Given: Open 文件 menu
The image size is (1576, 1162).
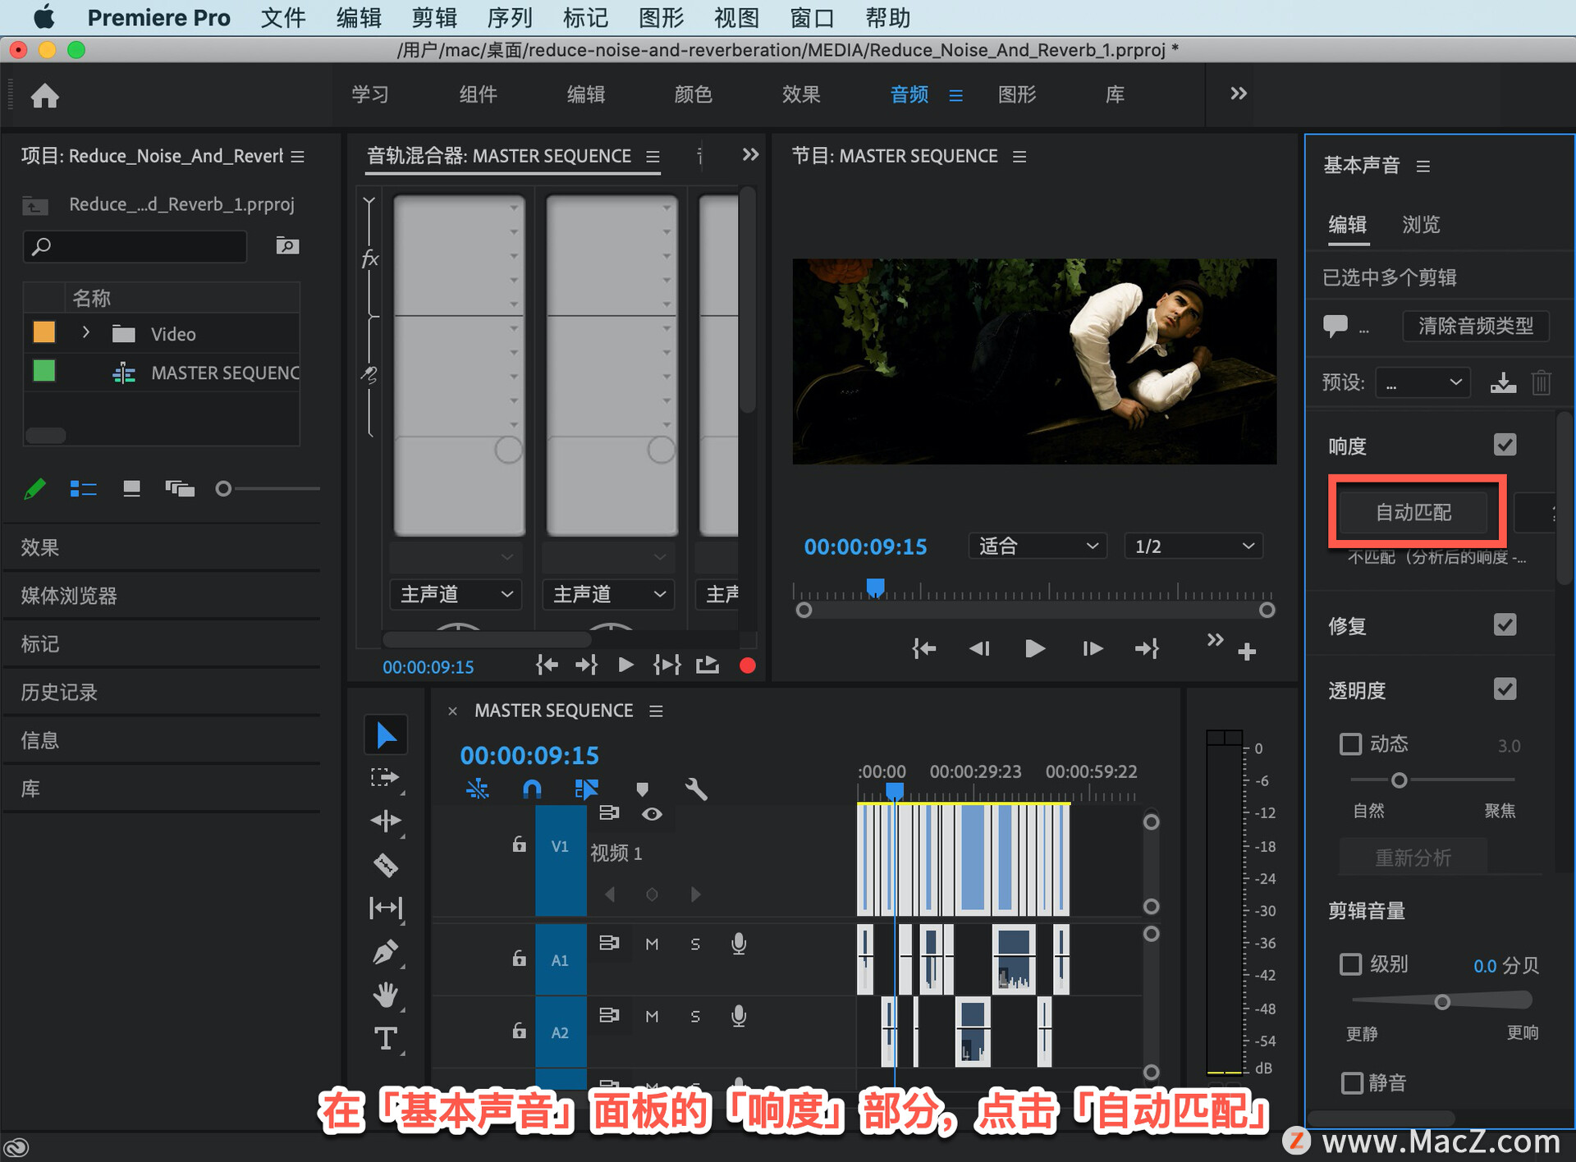Looking at the screenshot, I should 283,18.
